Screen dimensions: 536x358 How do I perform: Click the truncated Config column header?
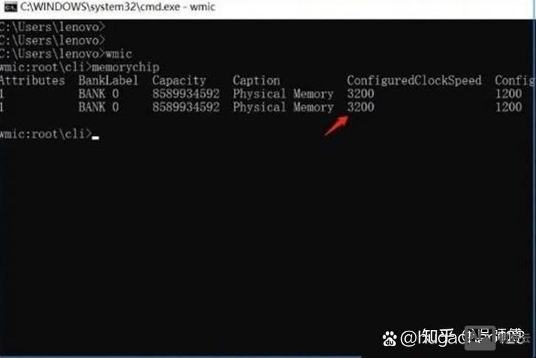click(514, 80)
